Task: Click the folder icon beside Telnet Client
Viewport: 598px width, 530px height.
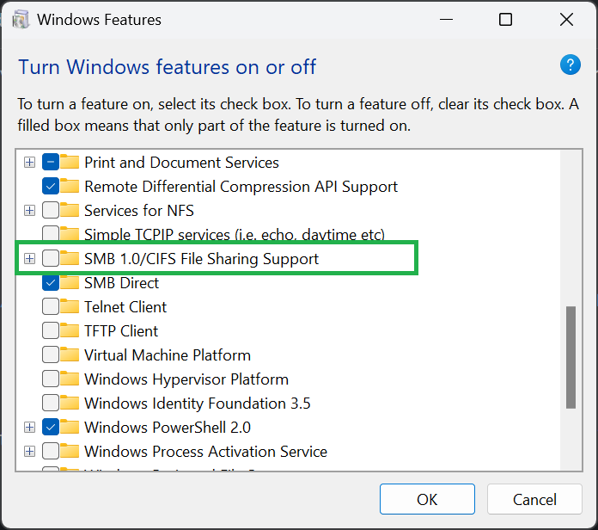Action: coord(70,307)
